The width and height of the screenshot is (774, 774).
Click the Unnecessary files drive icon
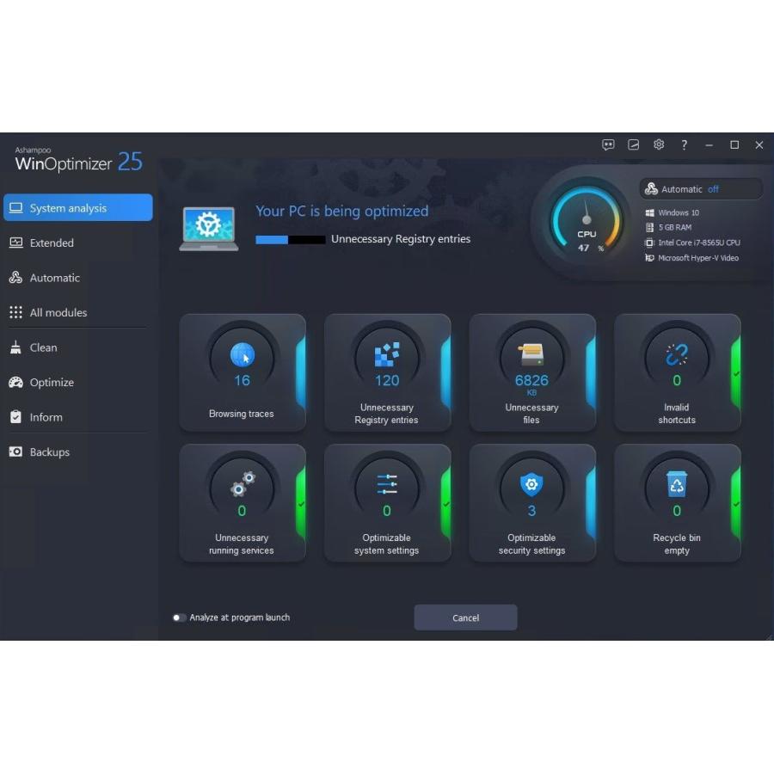[x=532, y=354]
